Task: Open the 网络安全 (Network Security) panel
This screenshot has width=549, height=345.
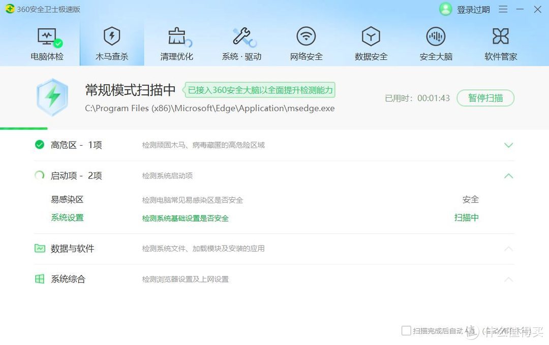Action: (306, 43)
